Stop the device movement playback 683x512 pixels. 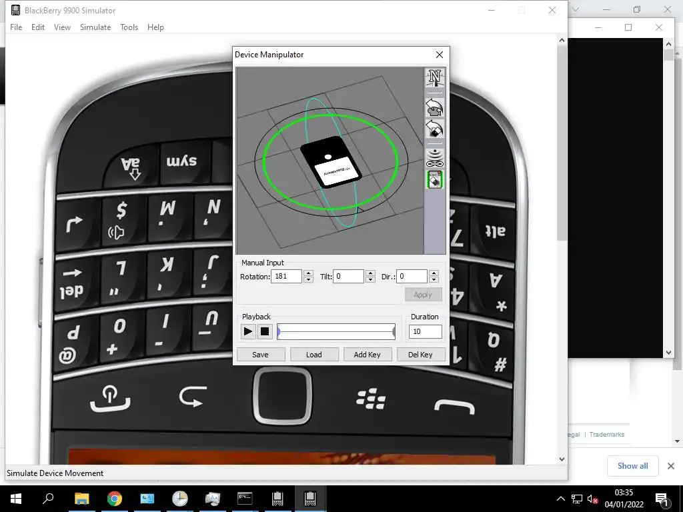point(264,331)
